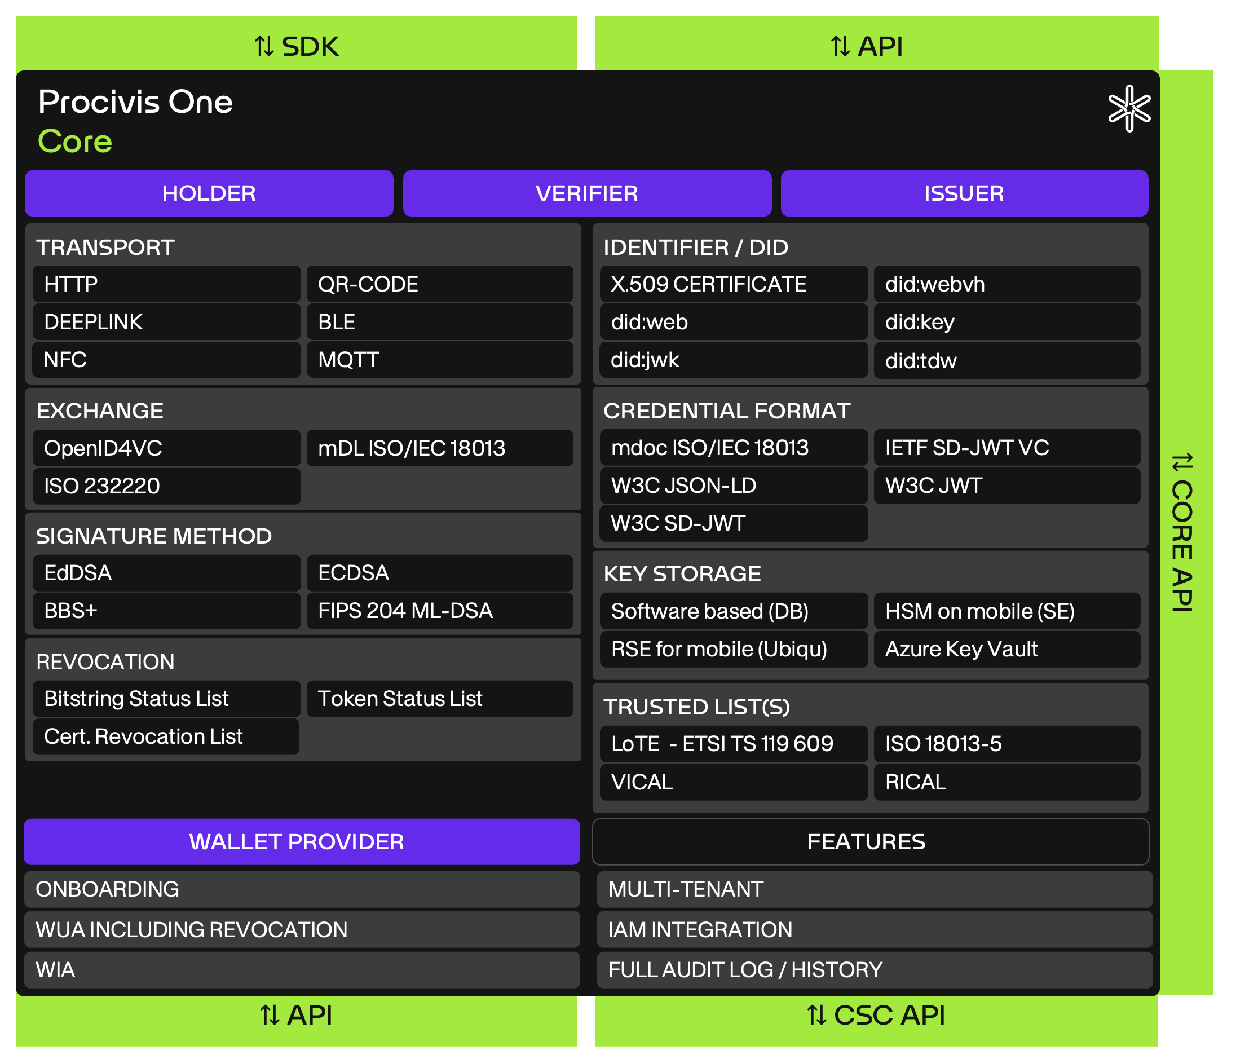Select the VERIFIER tab
Screen dimensions: 1236x1059
587,193
